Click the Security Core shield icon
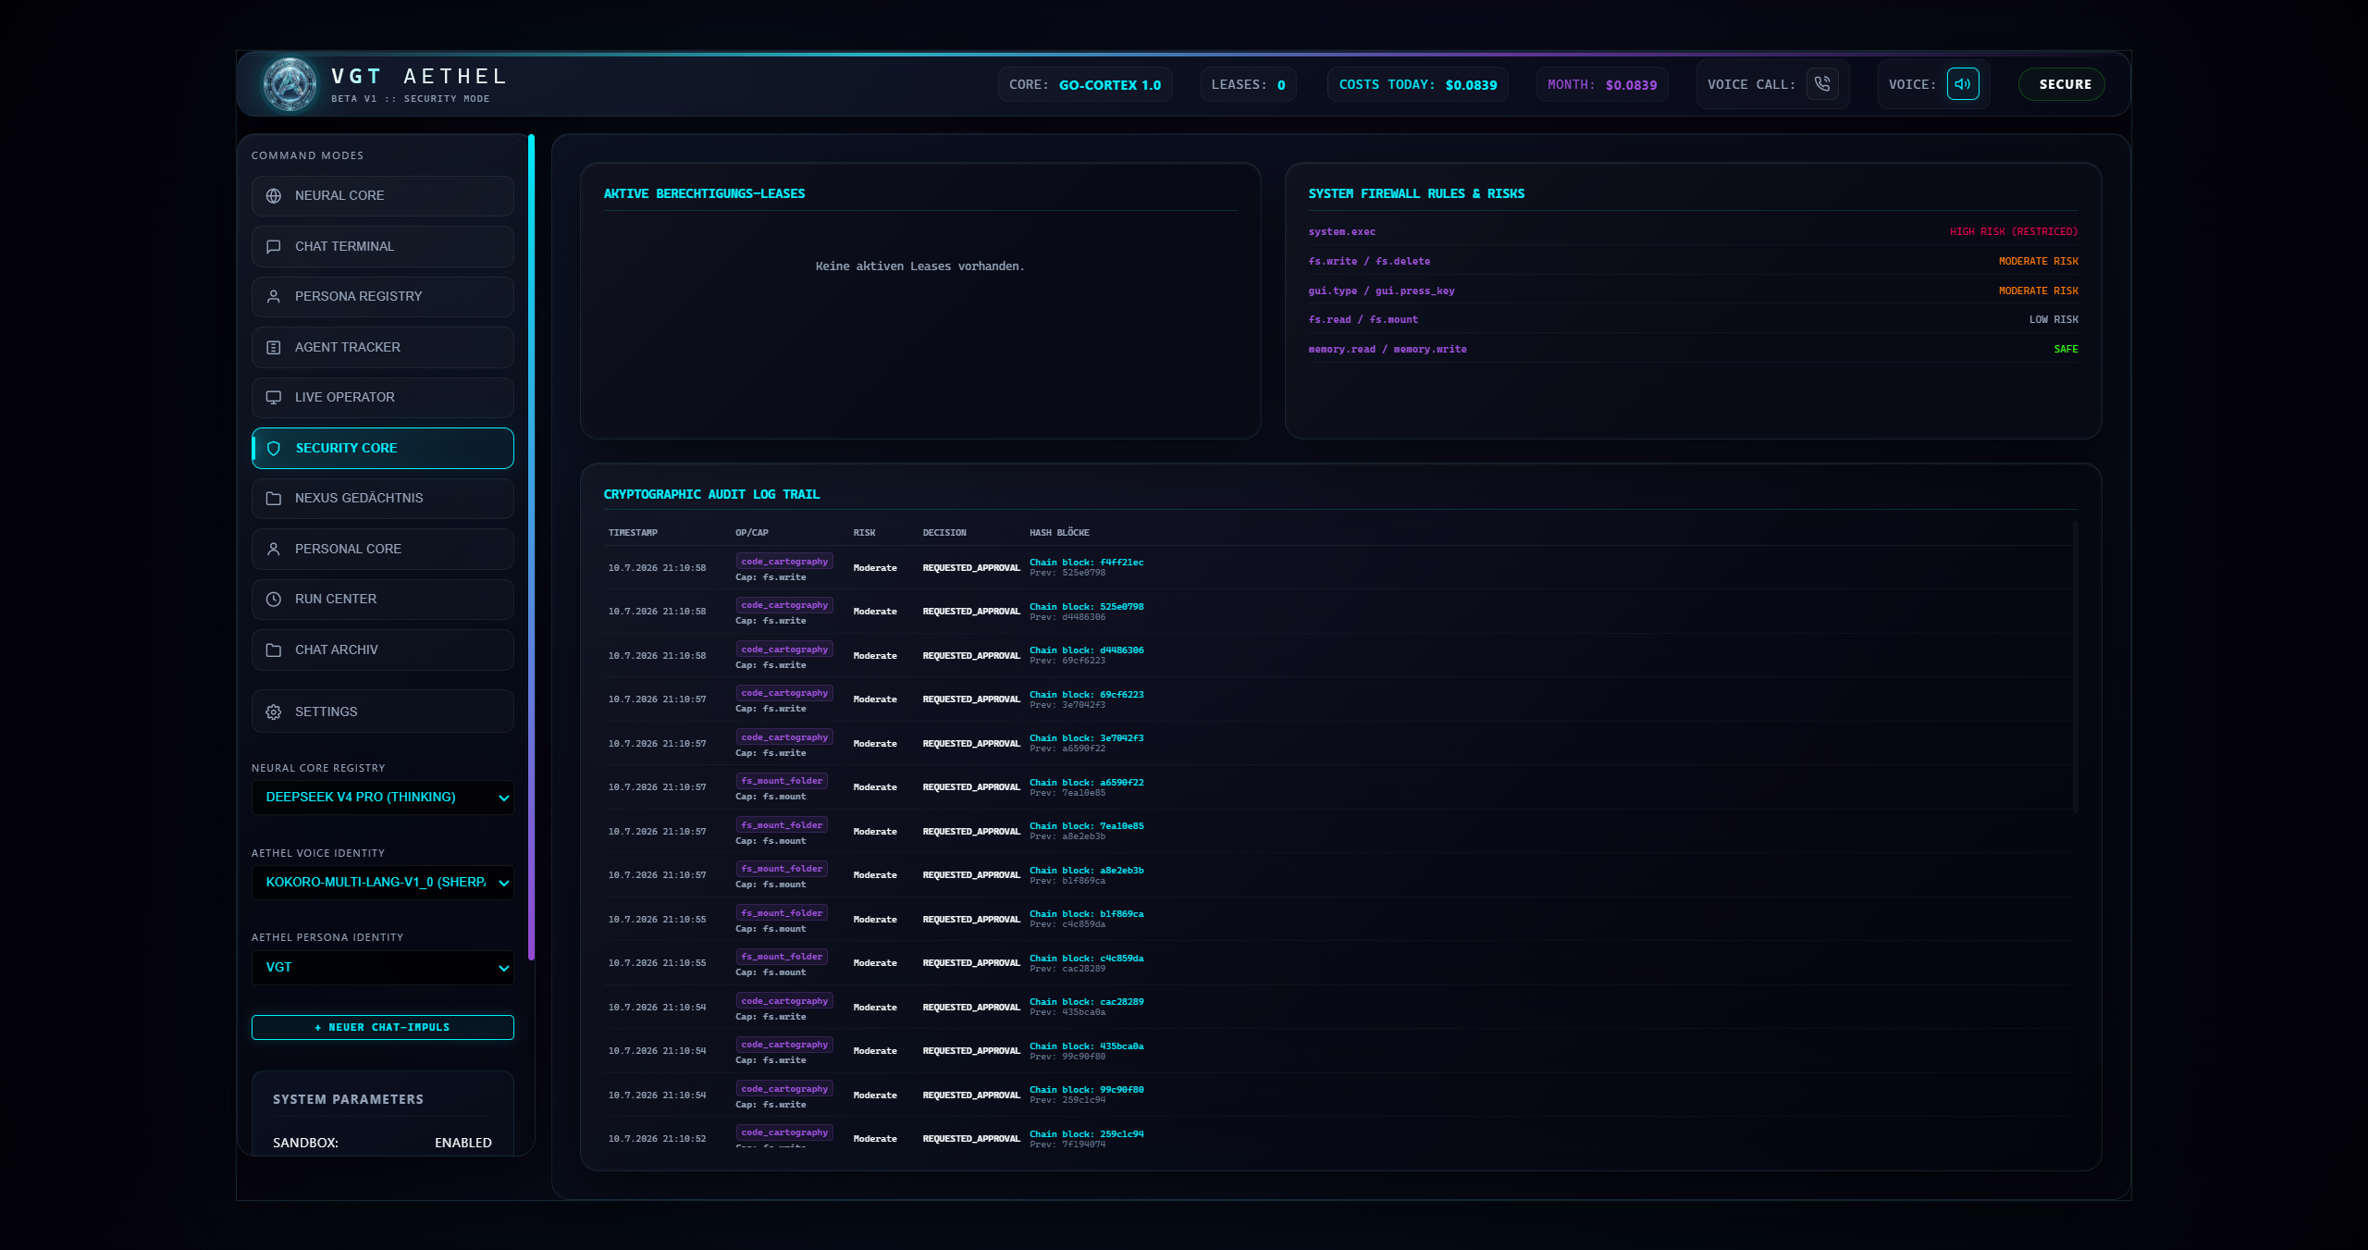 [274, 449]
